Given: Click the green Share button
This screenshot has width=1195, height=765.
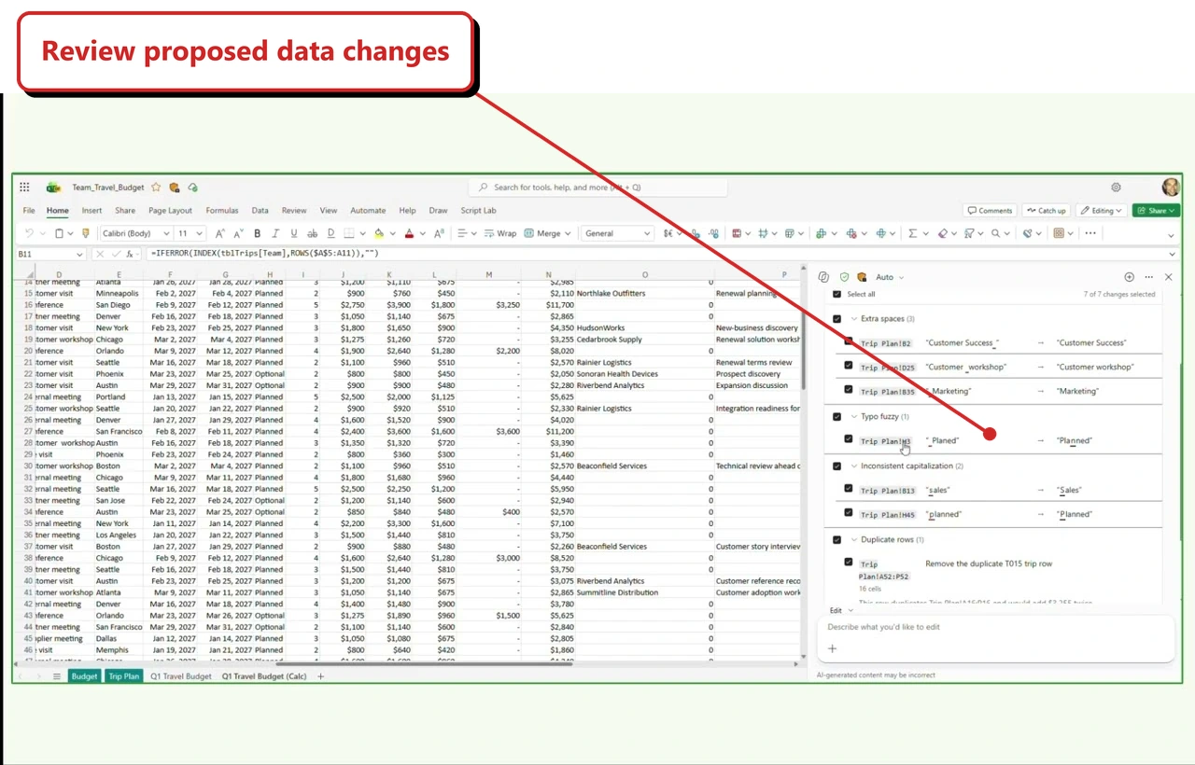Looking at the screenshot, I should point(1156,211).
